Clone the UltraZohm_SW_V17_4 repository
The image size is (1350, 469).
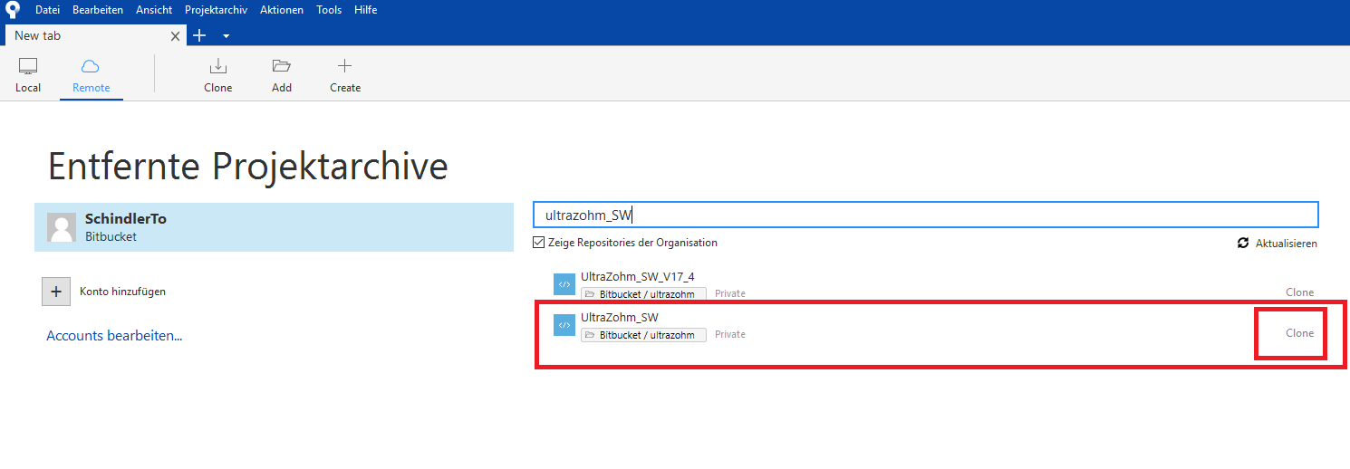[x=1299, y=292]
